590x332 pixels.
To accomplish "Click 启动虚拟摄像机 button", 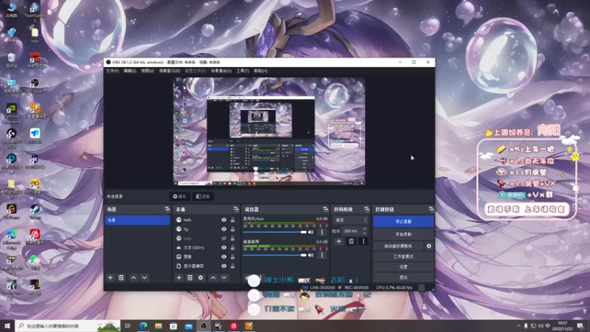I will click(398, 246).
